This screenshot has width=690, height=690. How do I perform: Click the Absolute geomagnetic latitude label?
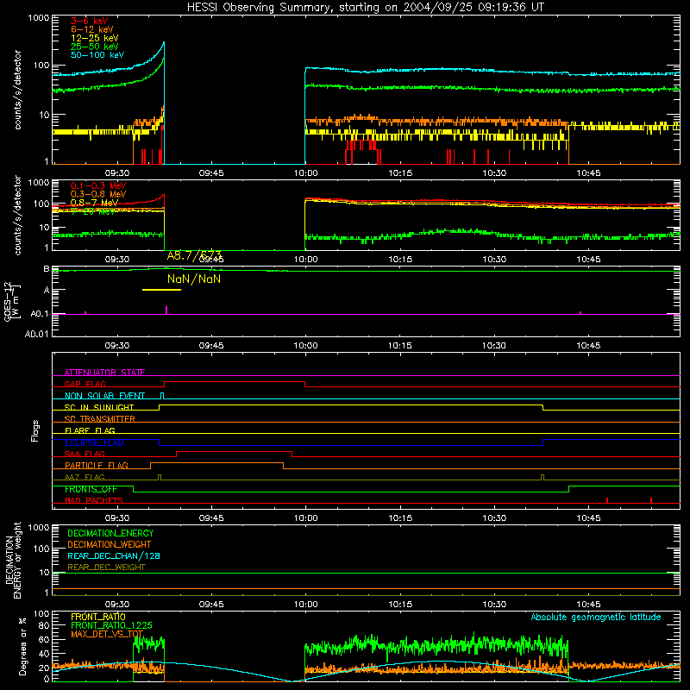(x=596, y=618)
